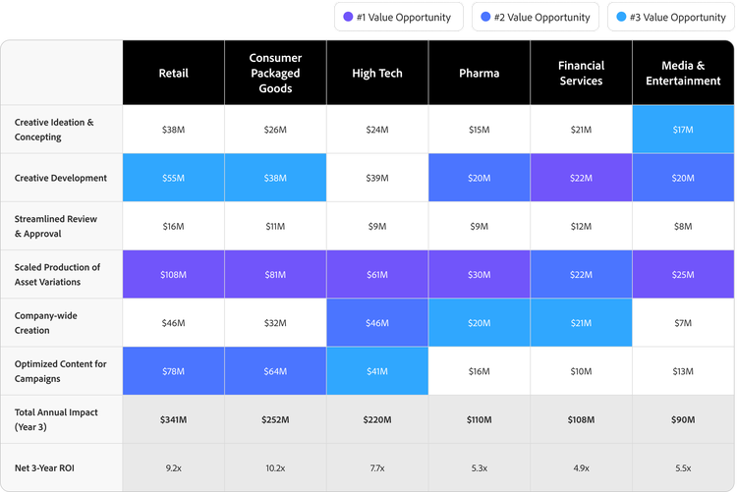Select the Consumer Packaged Goods column header

(x=275, y=73)
